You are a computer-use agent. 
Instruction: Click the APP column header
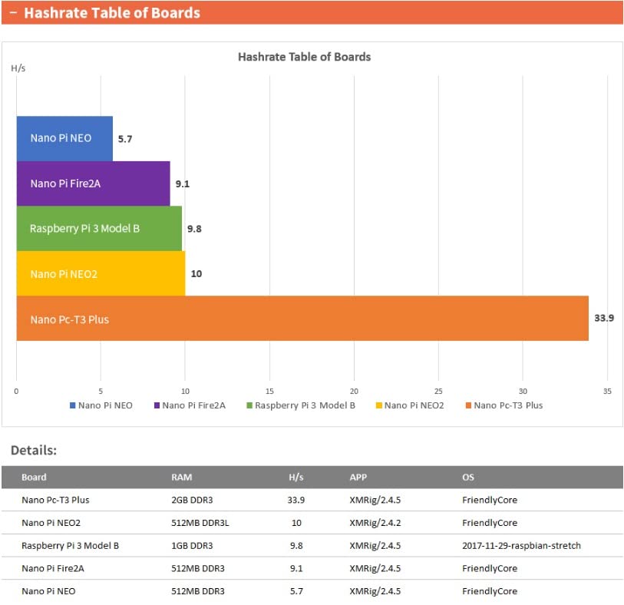[358, 477]
